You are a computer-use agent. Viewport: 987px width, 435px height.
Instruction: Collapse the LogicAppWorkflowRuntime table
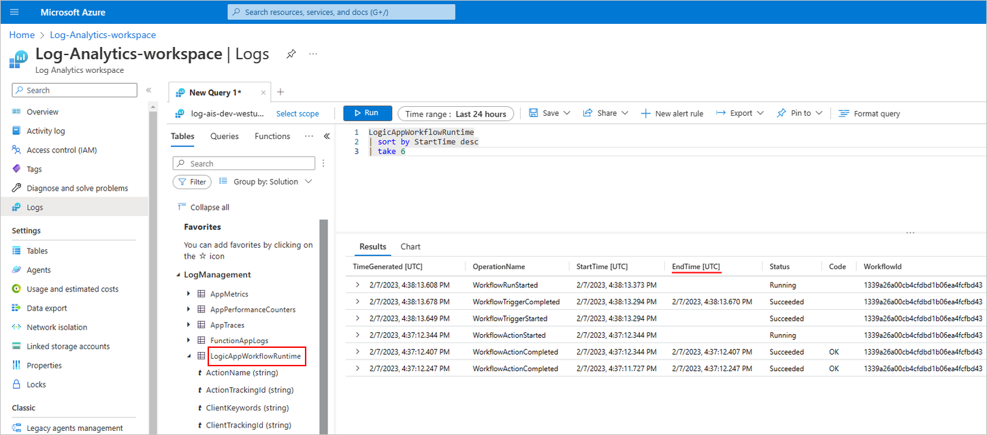pyautogui.click(x=188, y=355)
